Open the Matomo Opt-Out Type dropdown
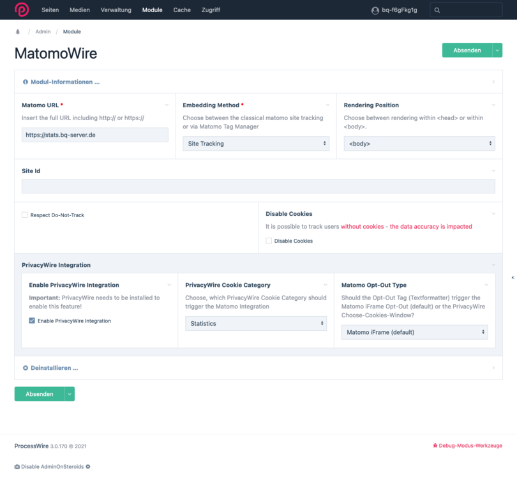 tap(414, 332)
